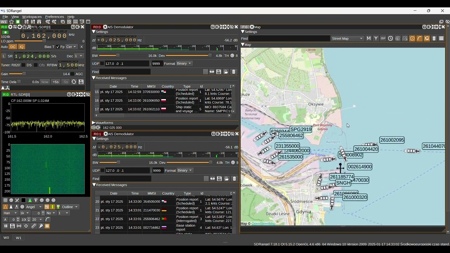Click the Now time delay button
Screen dimensions: 450x253
point(45,82)
